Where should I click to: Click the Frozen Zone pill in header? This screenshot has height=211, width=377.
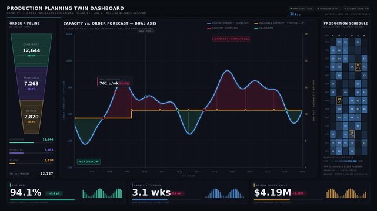click(356, 9)
